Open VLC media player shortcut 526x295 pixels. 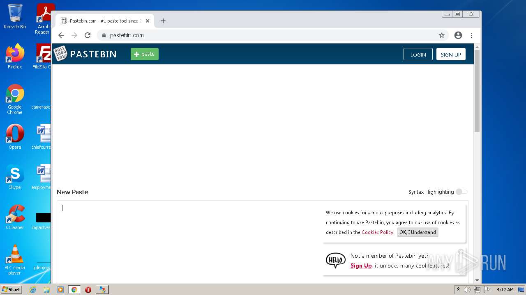[15, 260]
